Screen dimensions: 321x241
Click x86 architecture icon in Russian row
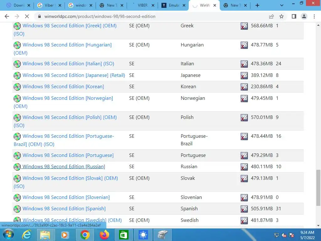[x=244, y=167]
